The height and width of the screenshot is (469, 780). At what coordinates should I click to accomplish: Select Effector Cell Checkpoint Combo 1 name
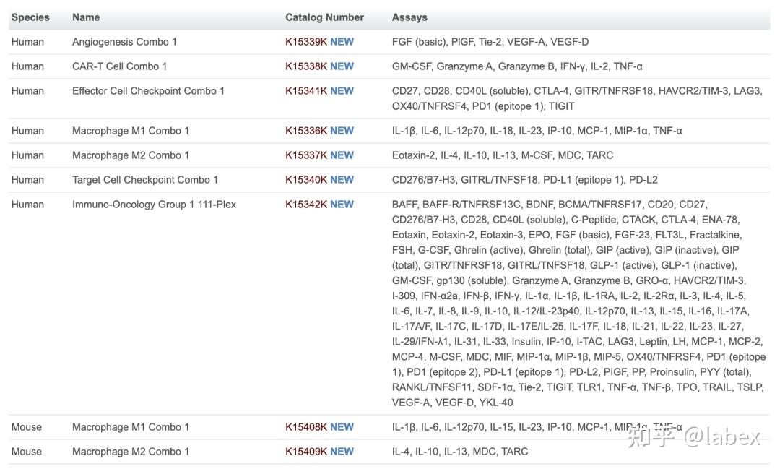tap(148, 91)
